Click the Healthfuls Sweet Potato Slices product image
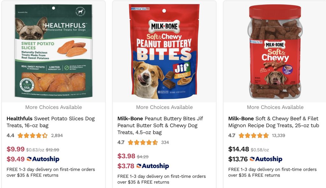The width and height of the screenshot is (326, 188). click(53, 51)
